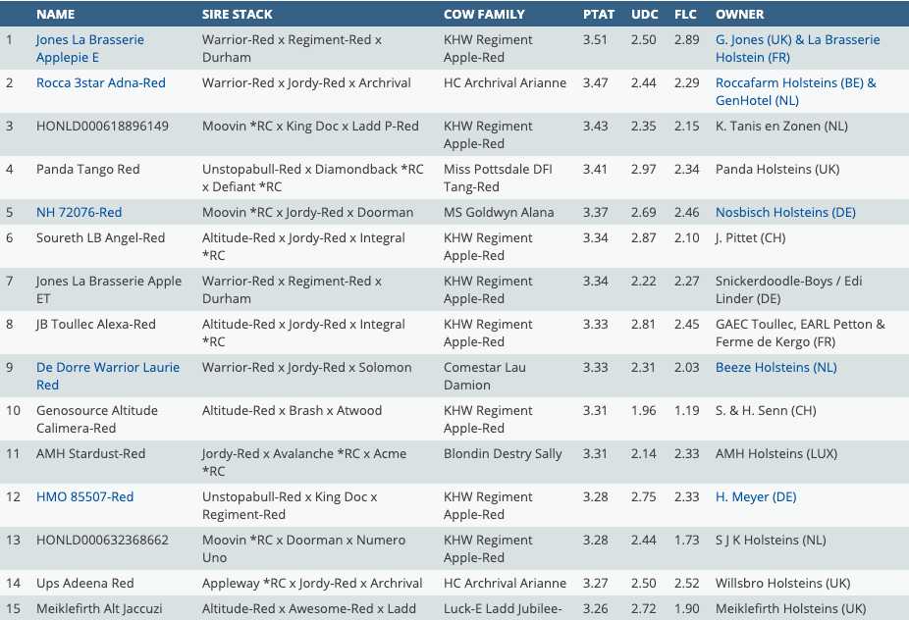The image size is (909, 620).
Task: Click the NH 72076-Red animal link
Action: [79, 213]
